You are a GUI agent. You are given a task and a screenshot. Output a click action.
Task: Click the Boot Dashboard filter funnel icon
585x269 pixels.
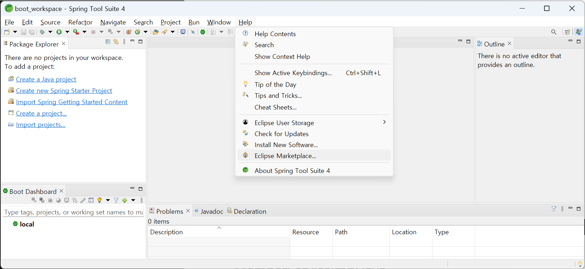point(116,200)
